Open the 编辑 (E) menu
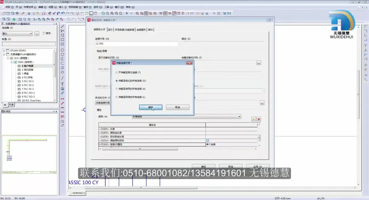This screenshot has height=200, width=369. click(x=42, y=7)
